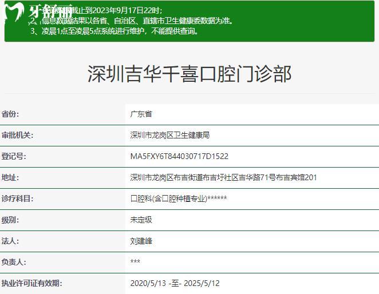Image resolution: width=379 pixels, height=294 pixels.
Task: Click the notice line about 卫生健康委数据为准
Action: [132, 21]
